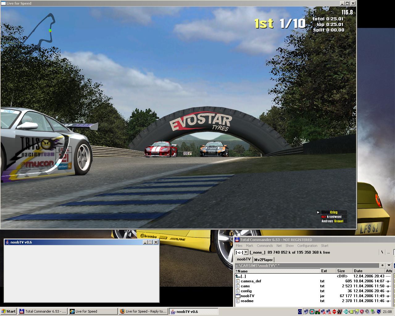Click the 1st position indicator in game HUD
This screenshot has height=316, width=395.
point(264,23)
